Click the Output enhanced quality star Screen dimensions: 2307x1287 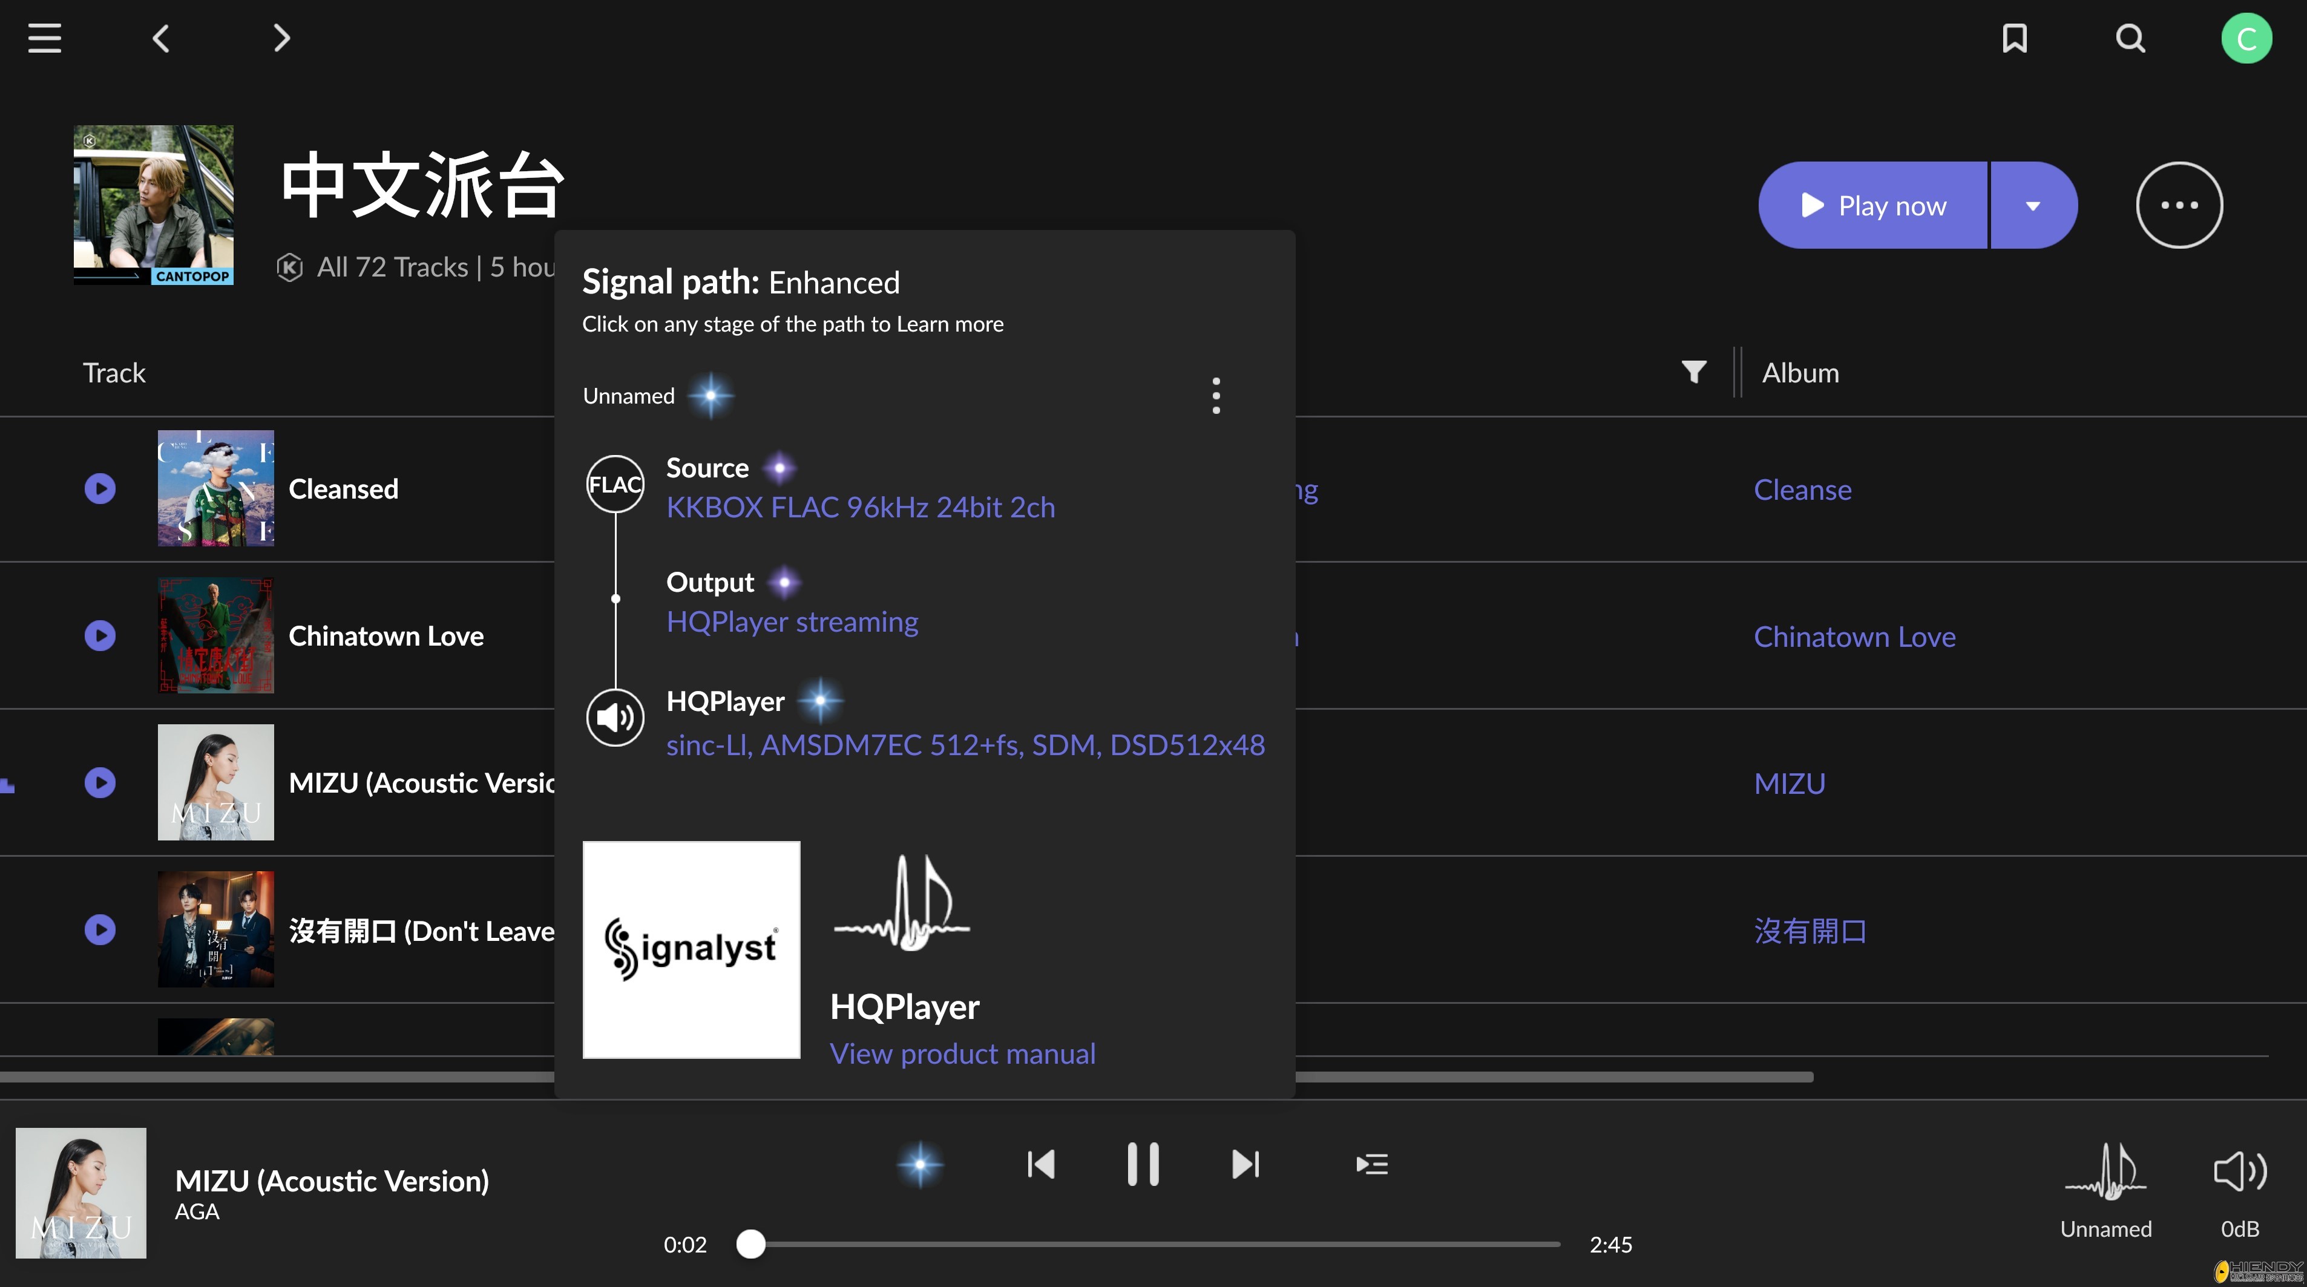point(784,582)
